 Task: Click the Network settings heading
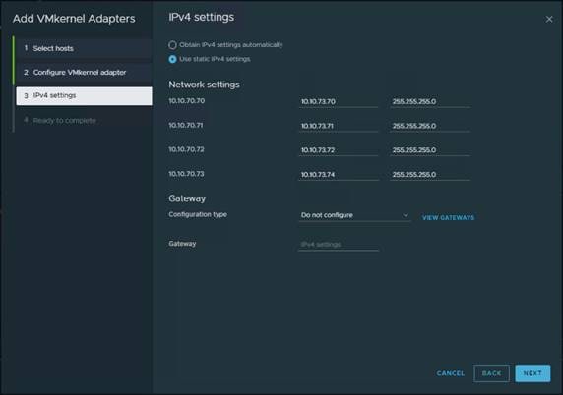click(x=204, y=85)
